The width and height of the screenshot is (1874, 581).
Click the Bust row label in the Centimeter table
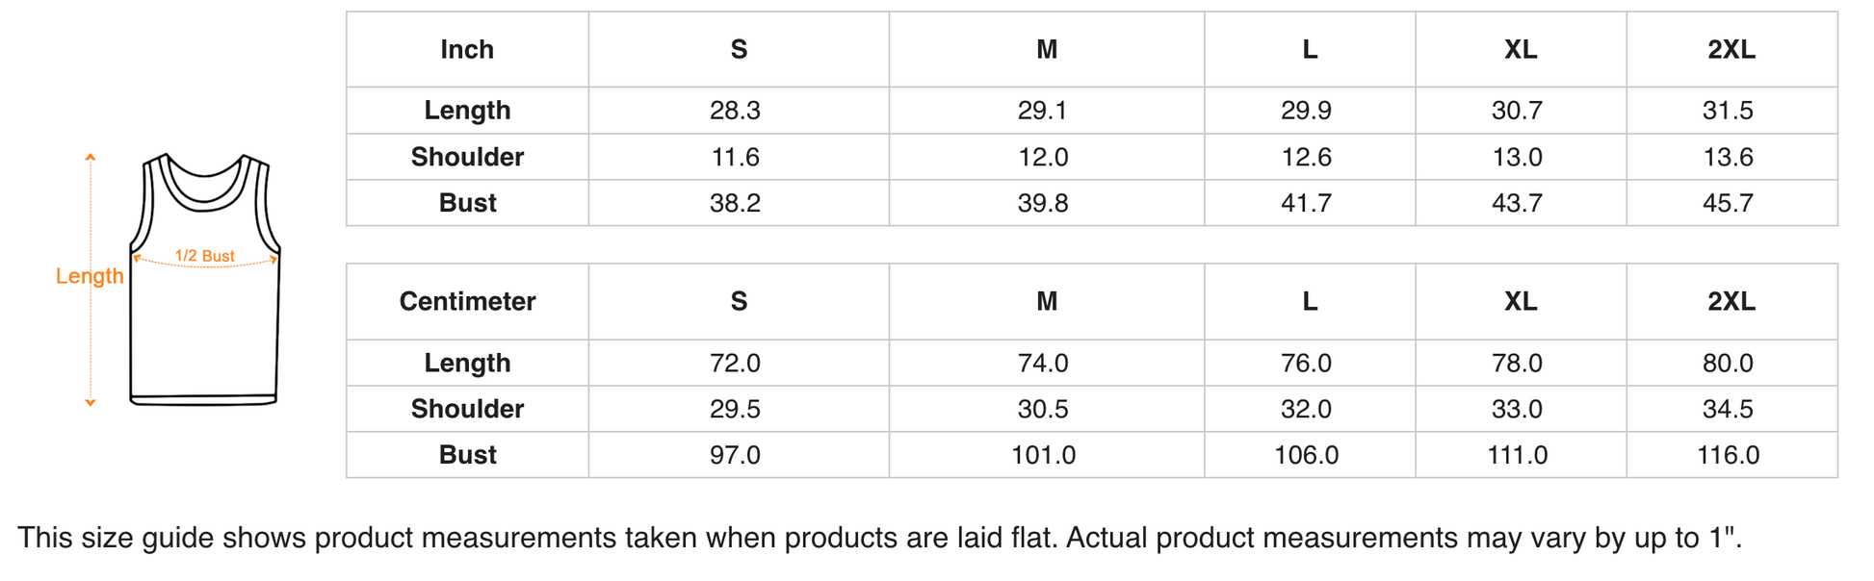point(467,455)
